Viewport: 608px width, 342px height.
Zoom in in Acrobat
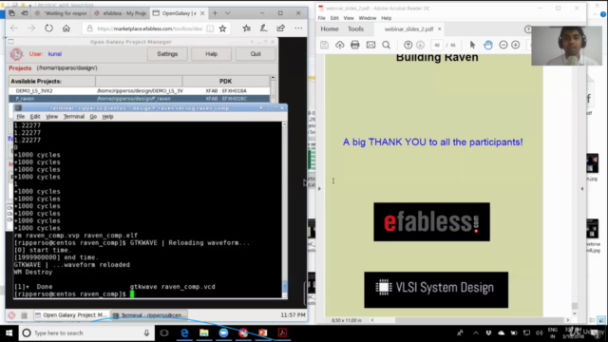(515, 45)
